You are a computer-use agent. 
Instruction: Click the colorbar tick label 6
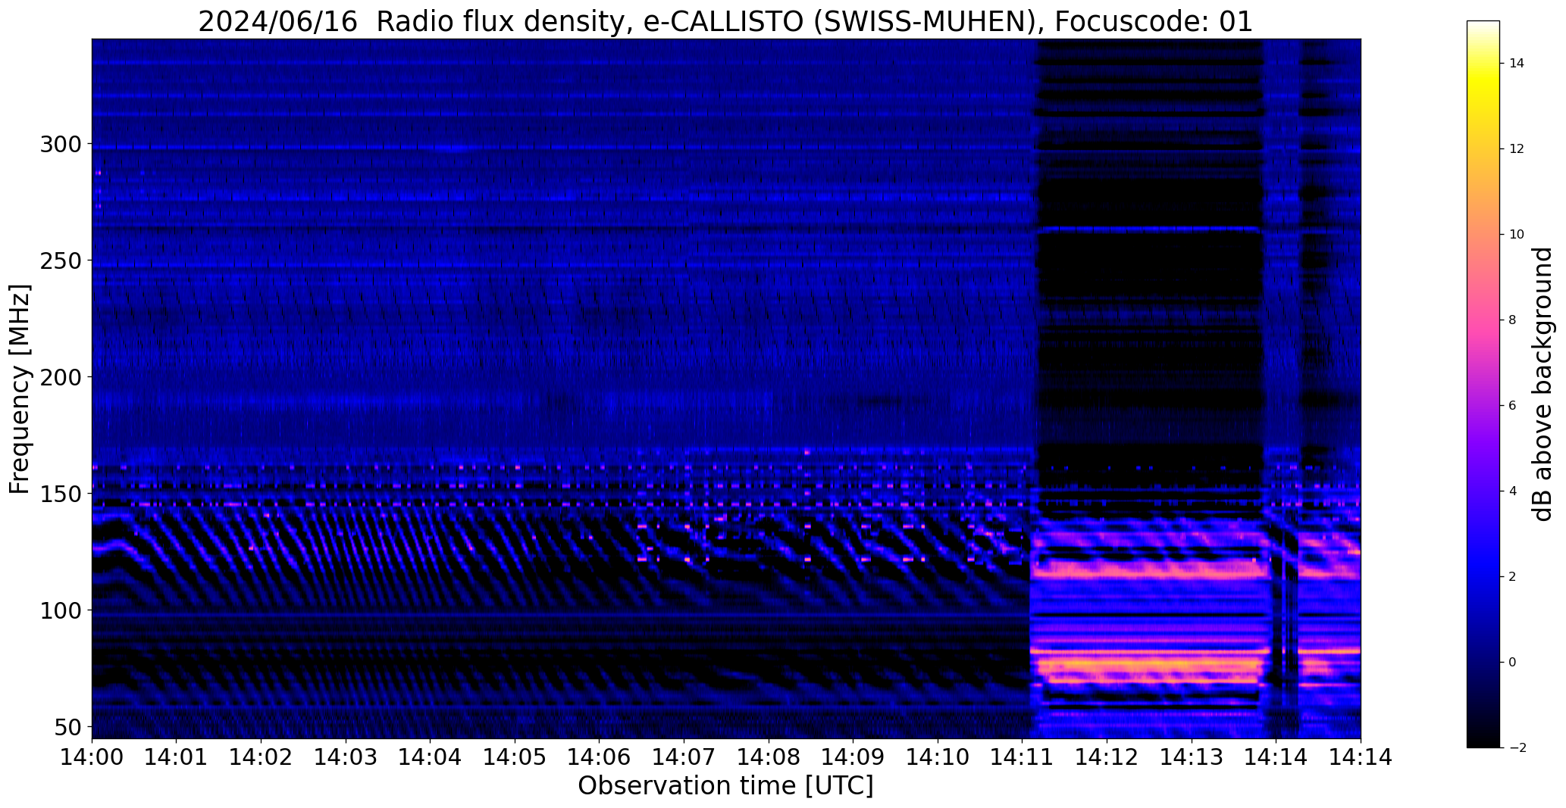(1513, 406)
